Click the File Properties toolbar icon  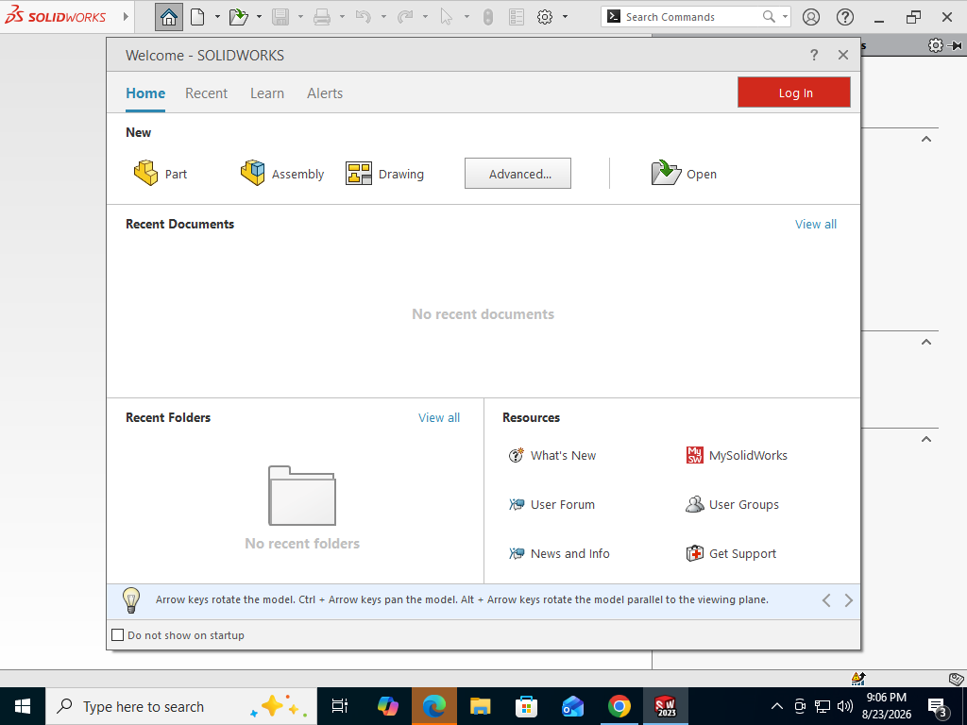517,17
